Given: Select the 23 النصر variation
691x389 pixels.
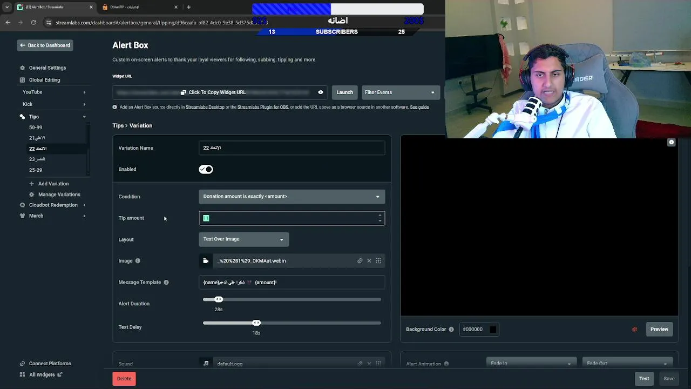Looking at the screenshot, I should pos(37,159).
